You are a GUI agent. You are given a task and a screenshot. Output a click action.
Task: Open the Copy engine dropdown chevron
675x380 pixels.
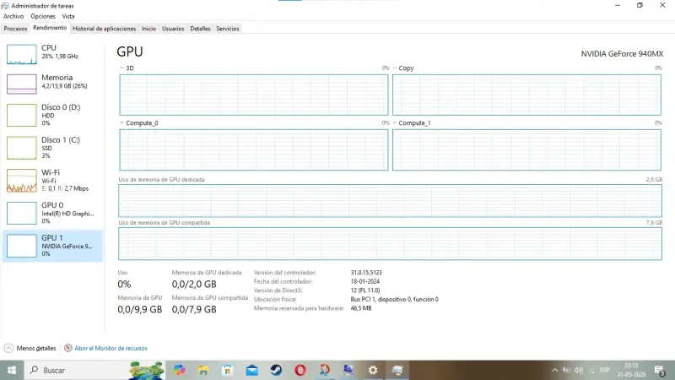click(x=394, y=68)
